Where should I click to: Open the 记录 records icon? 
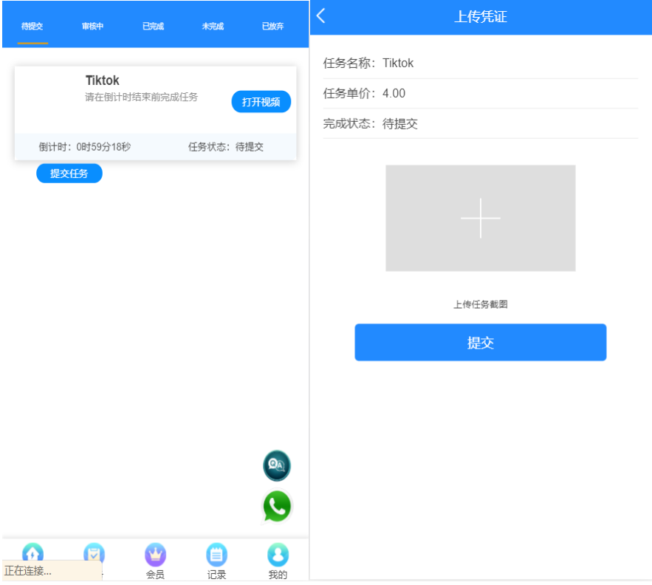pos(216,555)
